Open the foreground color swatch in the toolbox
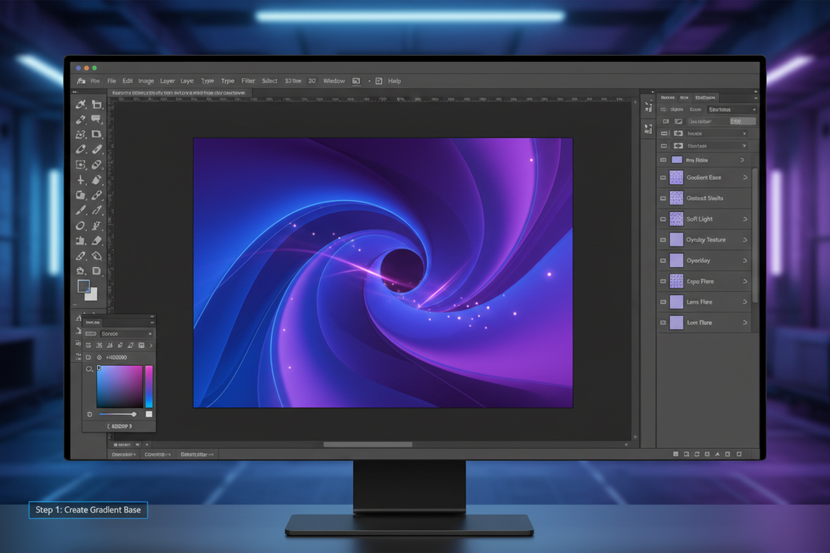This screenshot has width=830, height=553. (x=84, y=287)
